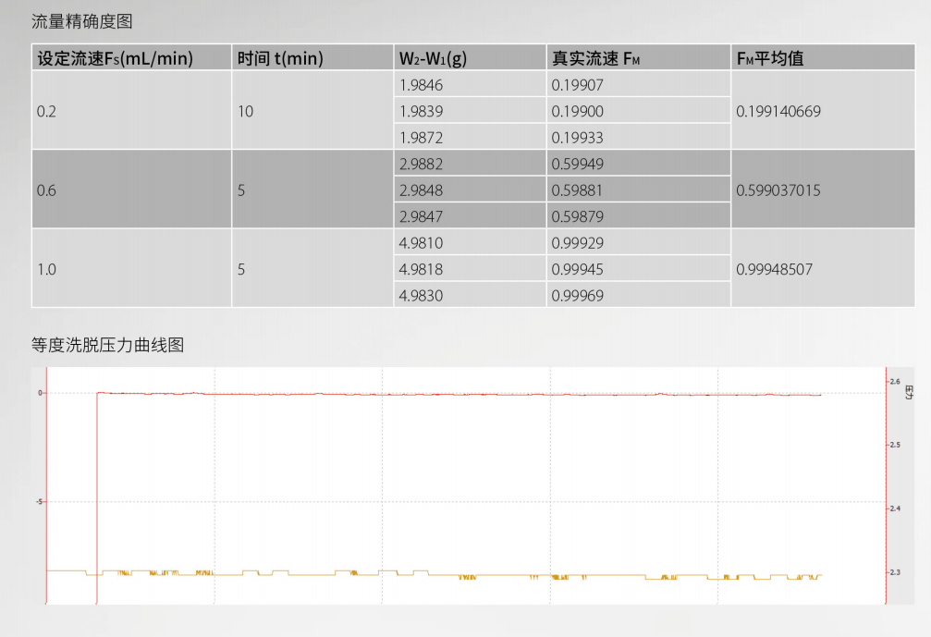Select the time cell showing 10

[245, 112]
